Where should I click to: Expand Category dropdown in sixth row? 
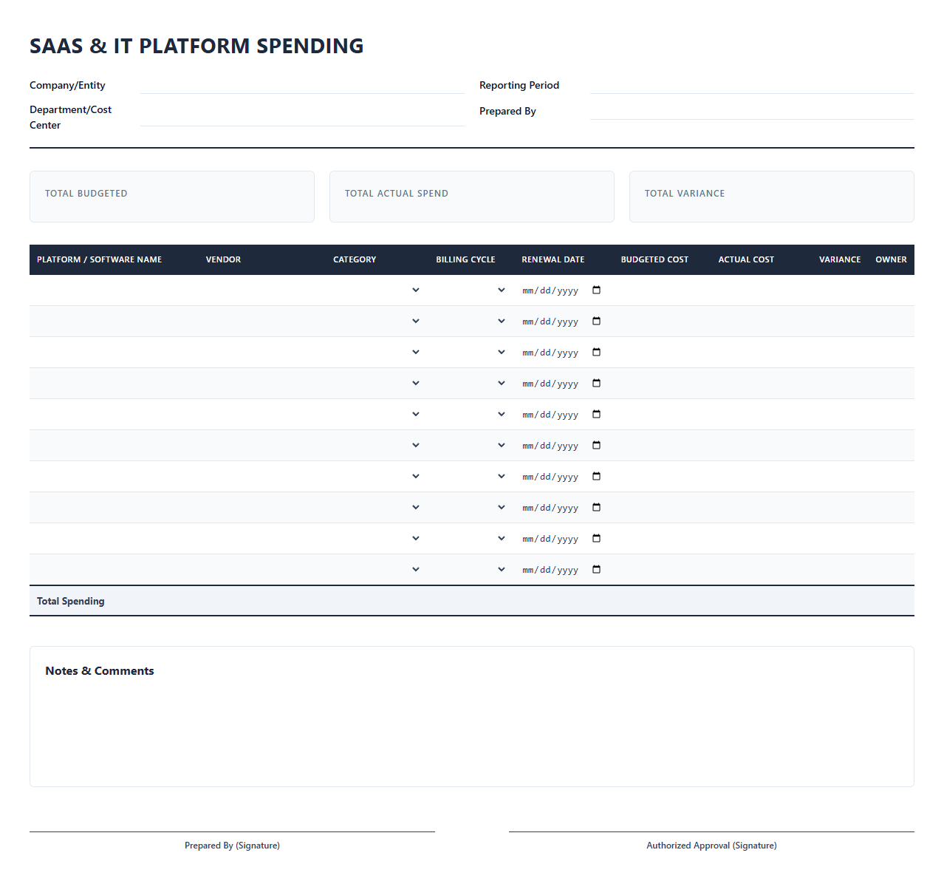[x=377, y=446]
